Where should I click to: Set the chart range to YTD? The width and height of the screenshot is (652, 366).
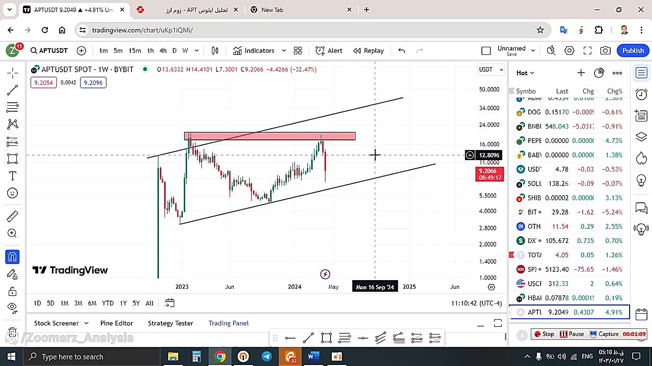pyautogui.click(x=107, y=303)
